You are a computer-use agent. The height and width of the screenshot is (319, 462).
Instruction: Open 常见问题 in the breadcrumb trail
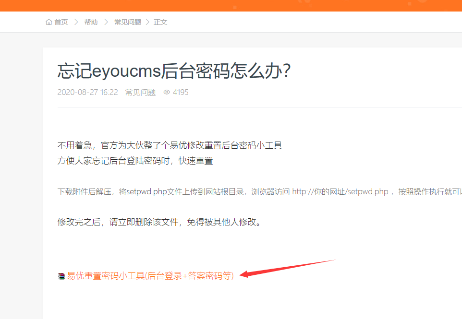pos(128,22)
